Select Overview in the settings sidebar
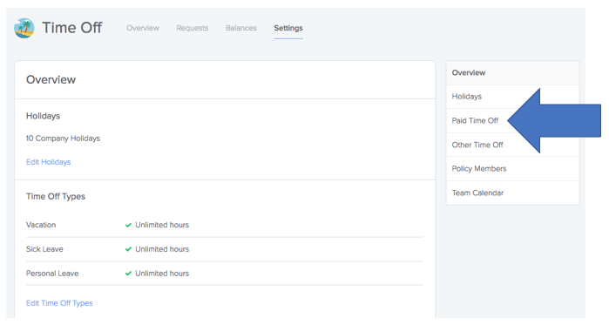Viewport: 609px width, 325px height. [x=512, y=72]
